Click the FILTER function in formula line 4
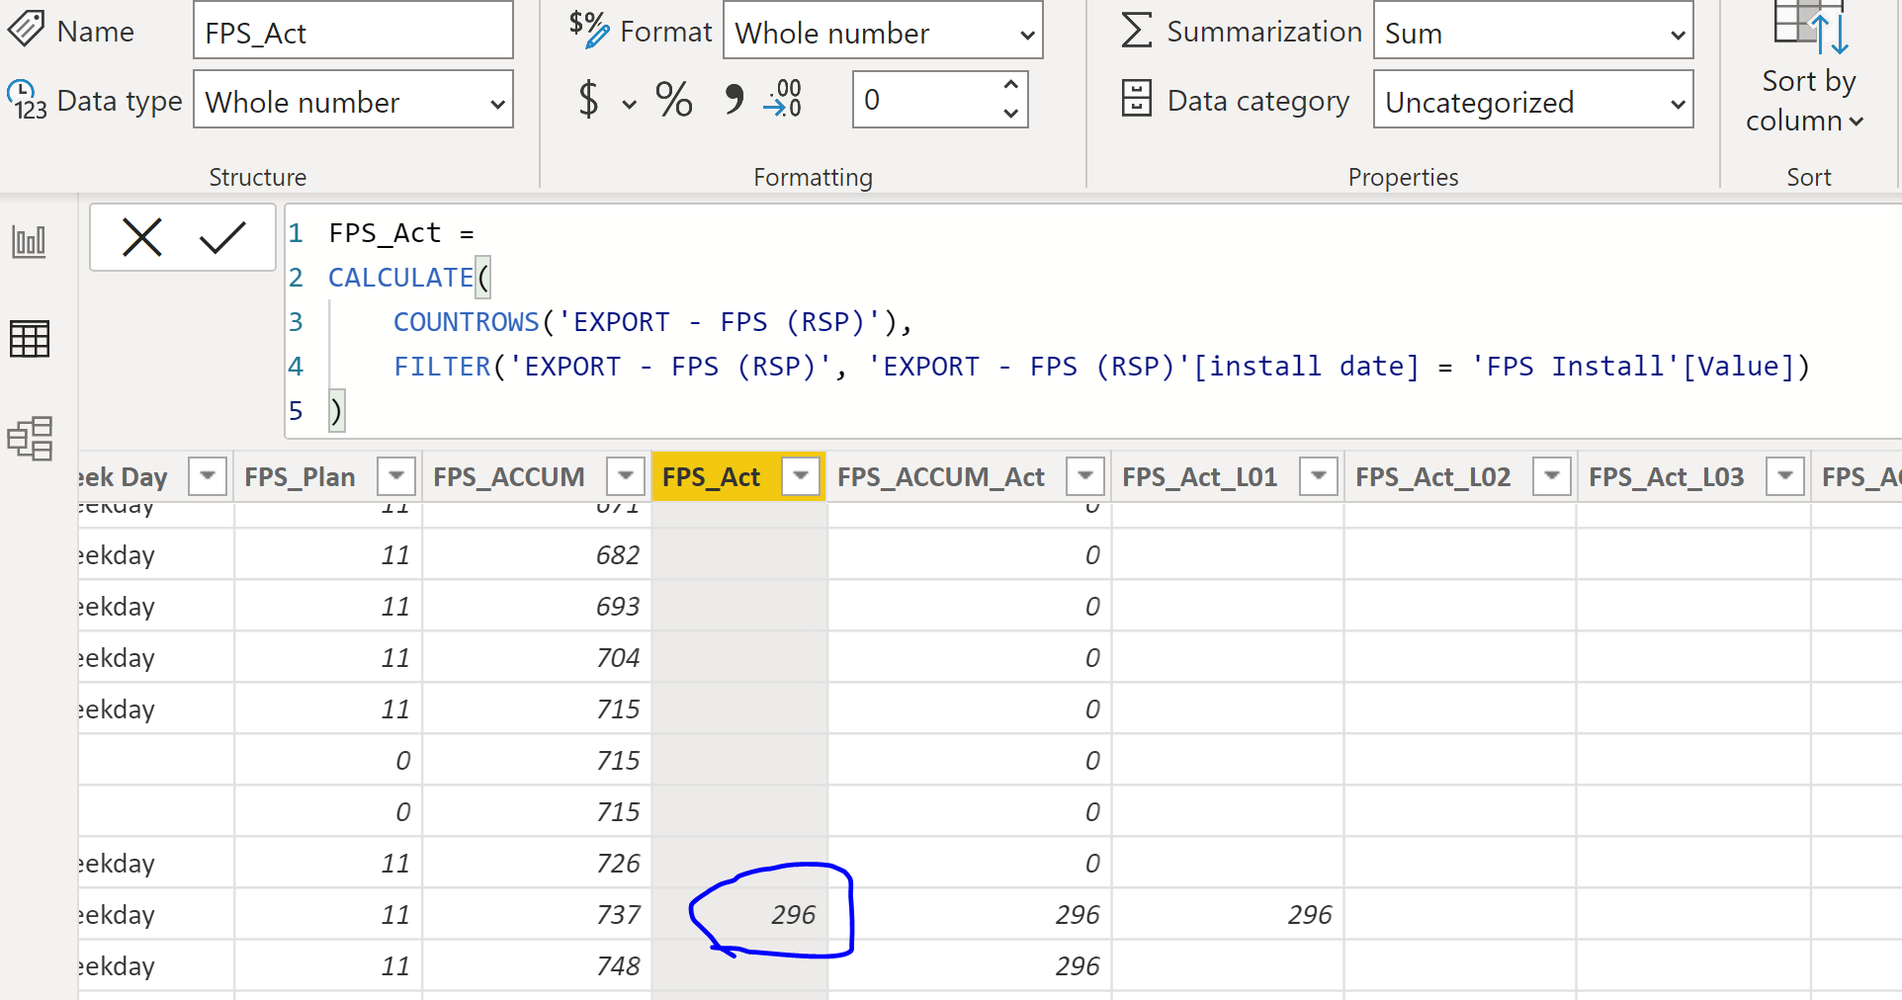Screen dimensions: 1902x1000 [x=442, y=367]
